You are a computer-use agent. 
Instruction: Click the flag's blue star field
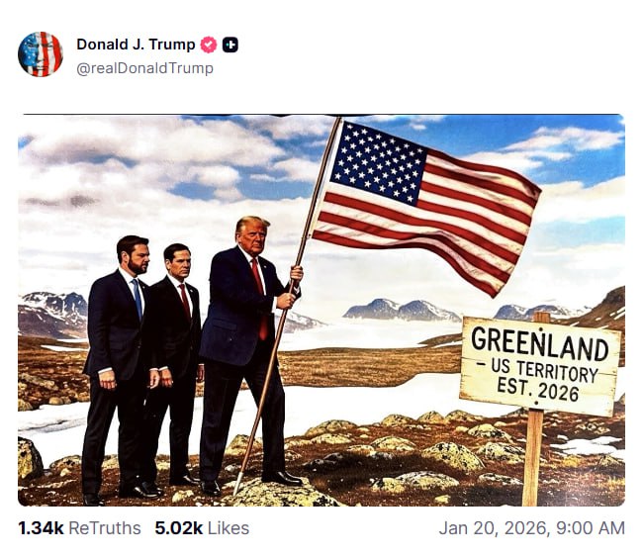coord(379,163)
